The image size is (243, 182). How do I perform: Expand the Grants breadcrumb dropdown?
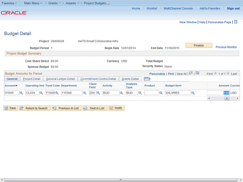[55, 3]
